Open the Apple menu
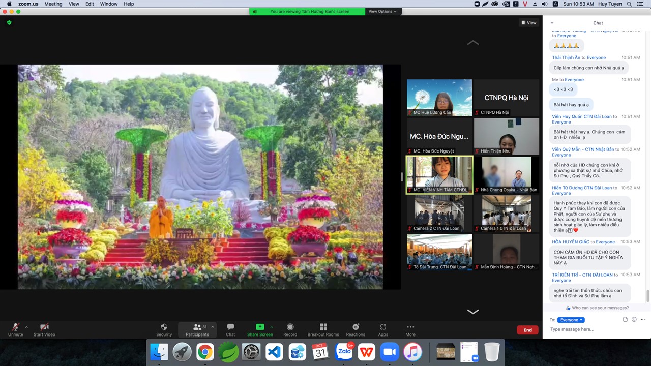This screenshot has width=651, height=366. click(x=9, y=4)
